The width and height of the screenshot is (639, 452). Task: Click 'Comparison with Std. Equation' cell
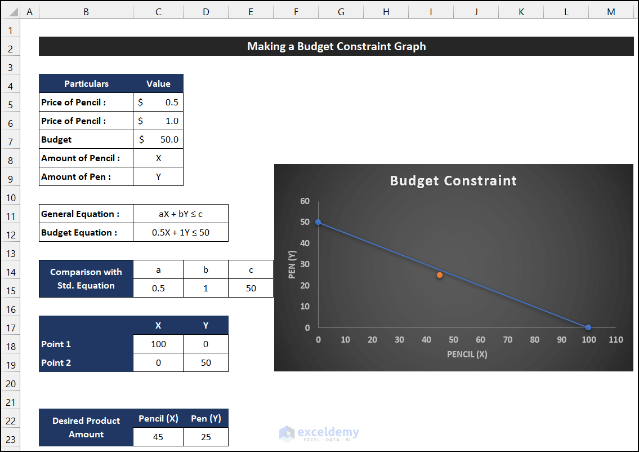86,278
